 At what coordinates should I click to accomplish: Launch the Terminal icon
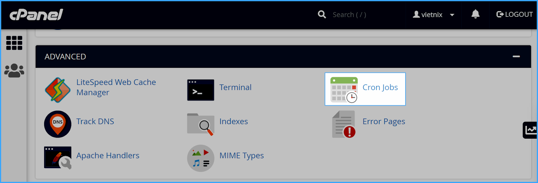coord(201,90)
